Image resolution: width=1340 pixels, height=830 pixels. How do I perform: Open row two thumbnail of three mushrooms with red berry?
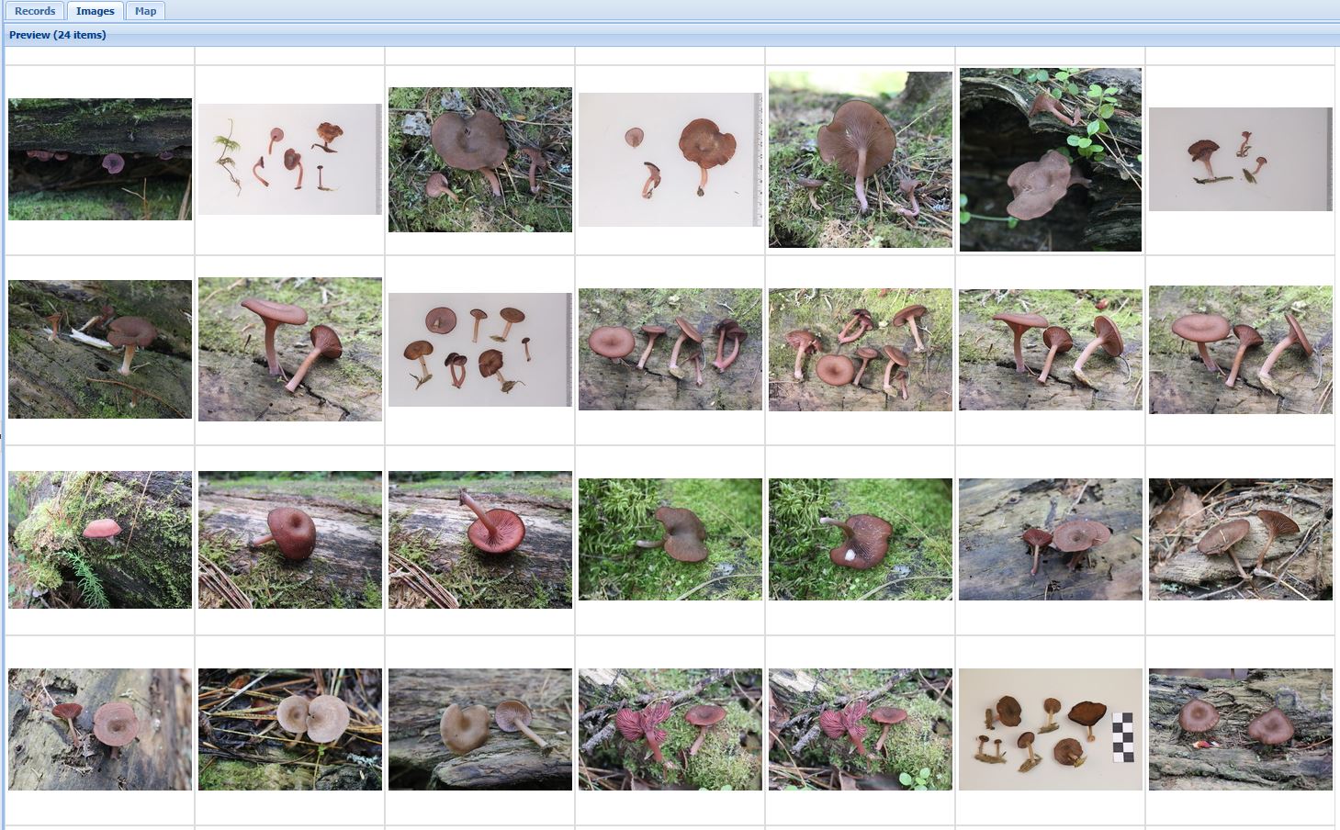(x=1051, y=350)
